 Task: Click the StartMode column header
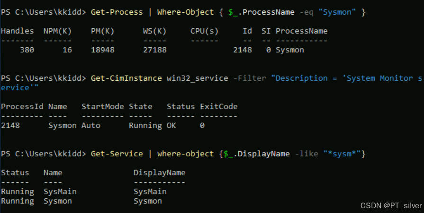[102, 107]
